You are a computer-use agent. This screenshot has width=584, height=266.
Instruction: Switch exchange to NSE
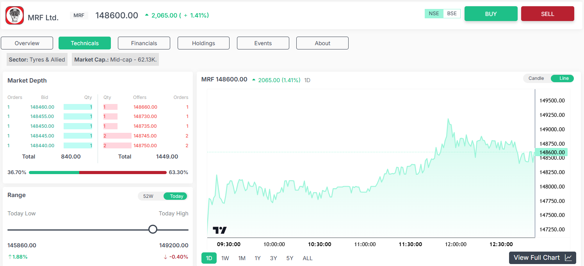pyautogui.click(x=434, y=14)
